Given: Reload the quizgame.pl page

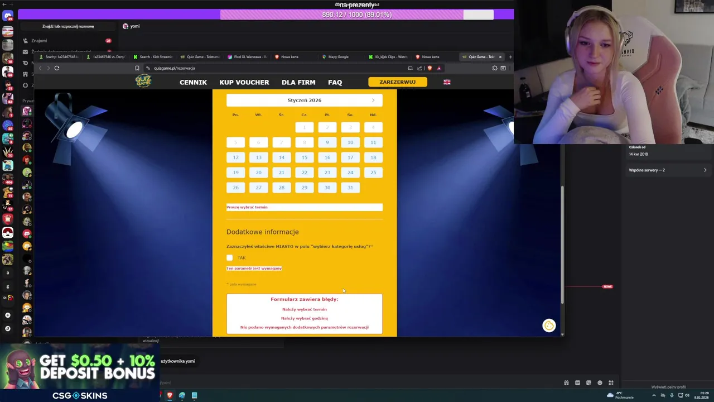Looking at the screenshot, I should coord(57,68).
